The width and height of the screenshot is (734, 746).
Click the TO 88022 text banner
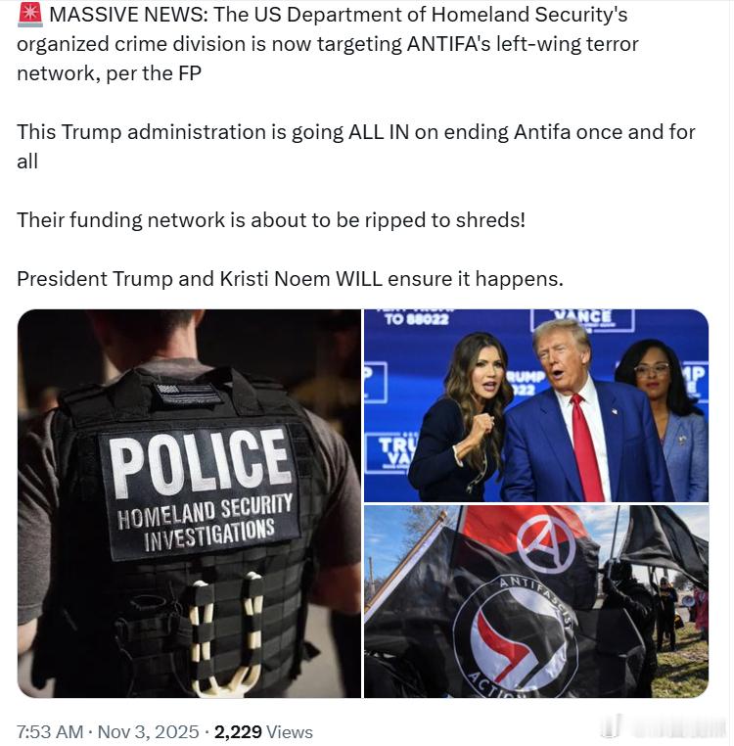416,317
